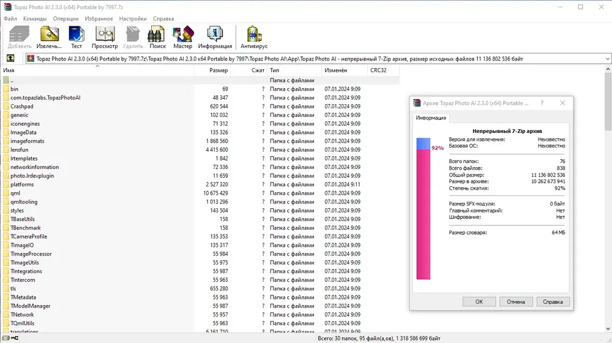
Task: Confirm the archive dialog with OK
Action: click(479, 301)
